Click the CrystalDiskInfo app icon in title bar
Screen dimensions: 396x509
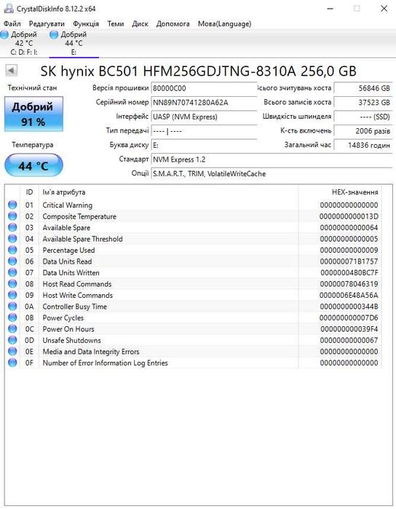pyautogui.click(x=9, y=9)
